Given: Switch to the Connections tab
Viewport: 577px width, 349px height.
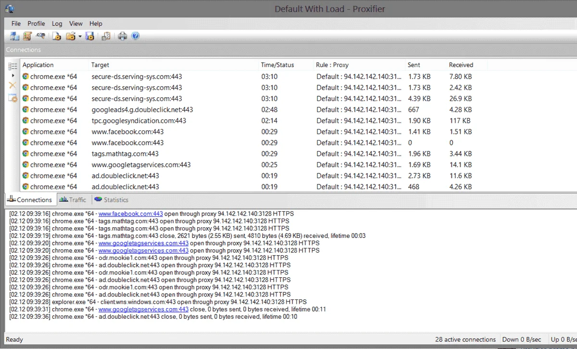Looking at the screenshot, I should (30, 200).
